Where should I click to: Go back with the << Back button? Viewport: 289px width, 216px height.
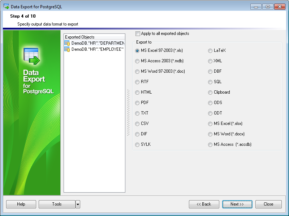[204, 204]
